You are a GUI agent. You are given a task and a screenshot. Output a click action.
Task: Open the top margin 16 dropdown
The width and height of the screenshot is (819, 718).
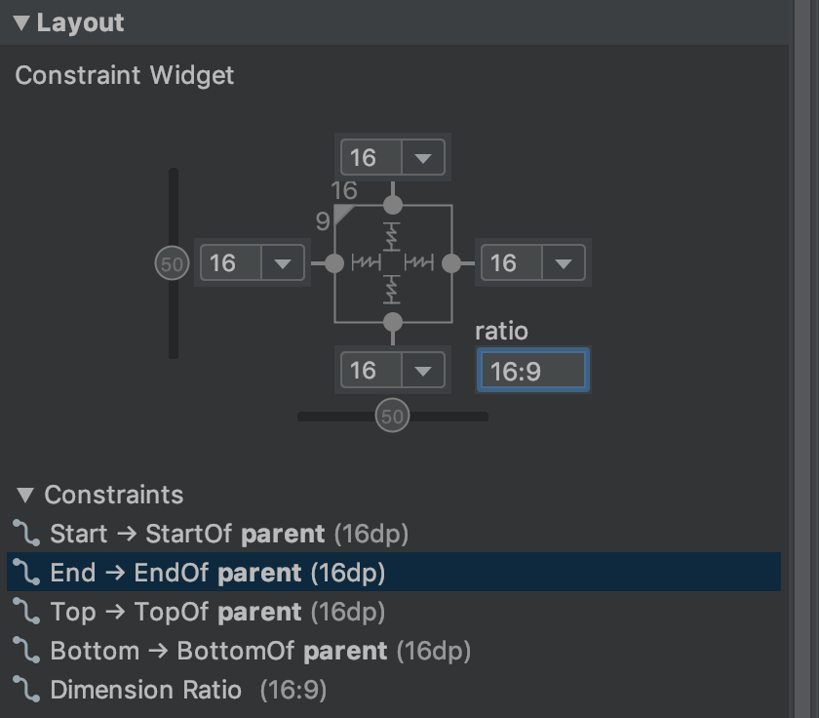pyautogui.click(x=423, y=157)
